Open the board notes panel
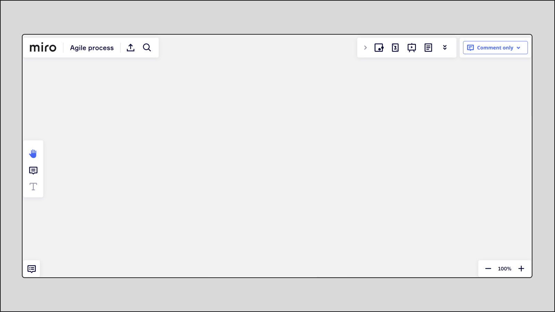Viewport: 555px width, 312px height. coord(428,47)
